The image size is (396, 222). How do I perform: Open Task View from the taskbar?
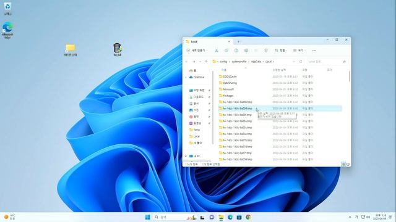[x=202, y=217]
